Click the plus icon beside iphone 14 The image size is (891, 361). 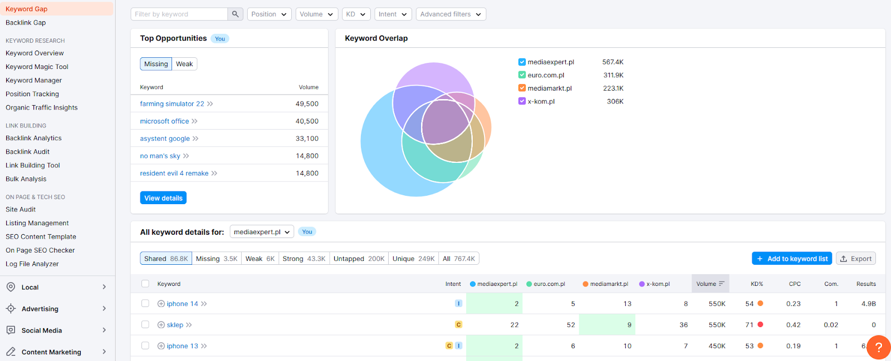click(x=161, y=304)
